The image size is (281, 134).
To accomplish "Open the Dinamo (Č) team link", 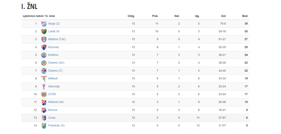I will (55, 71).
